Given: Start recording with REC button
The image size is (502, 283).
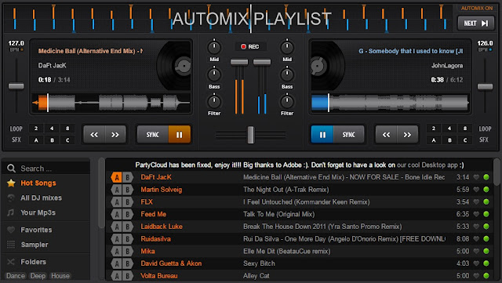Looking at the screenshot, I should point(250,47).
